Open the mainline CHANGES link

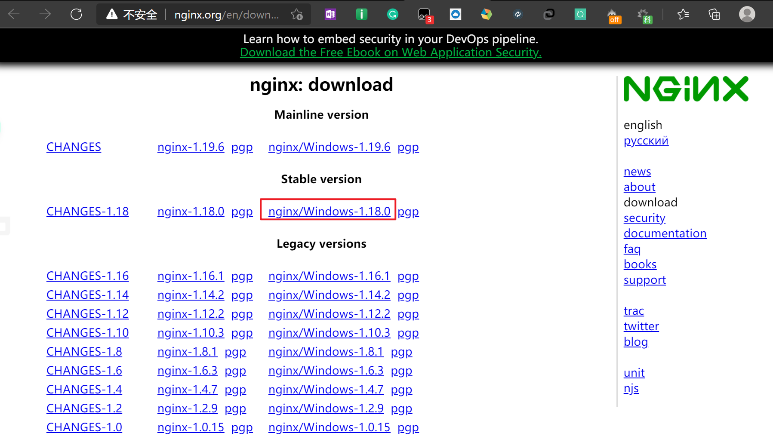tap(74, 147)
